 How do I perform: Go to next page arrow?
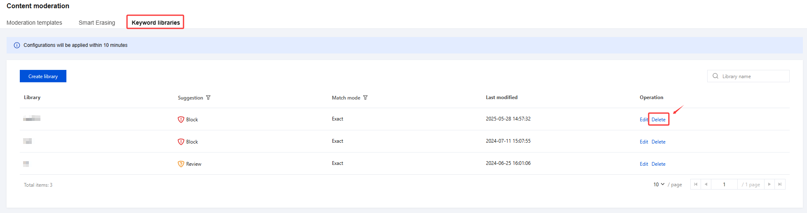[769, 185]
